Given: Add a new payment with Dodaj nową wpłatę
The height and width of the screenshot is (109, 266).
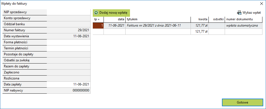Looking at the screenshot, I should (x=111, y=13).
